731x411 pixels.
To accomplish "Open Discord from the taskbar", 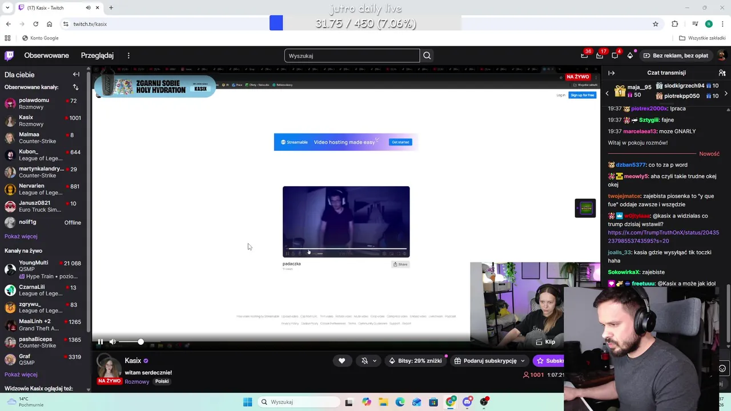I will (467, 402).
